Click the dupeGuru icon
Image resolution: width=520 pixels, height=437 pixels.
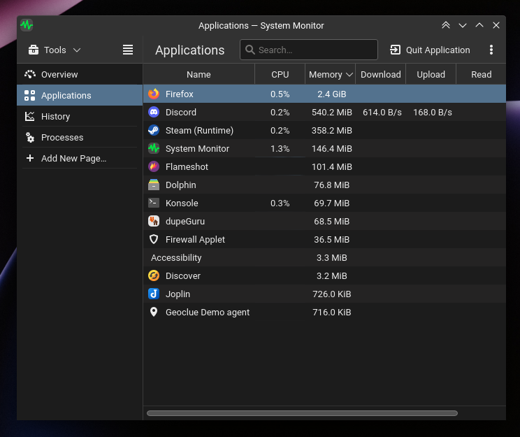154,221
